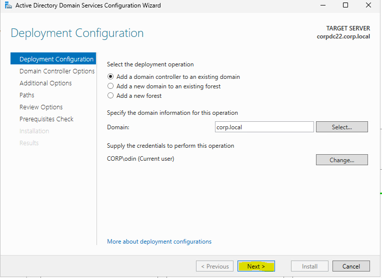
Task: Close the wizard with the X icon
Action: pos(369,5)
